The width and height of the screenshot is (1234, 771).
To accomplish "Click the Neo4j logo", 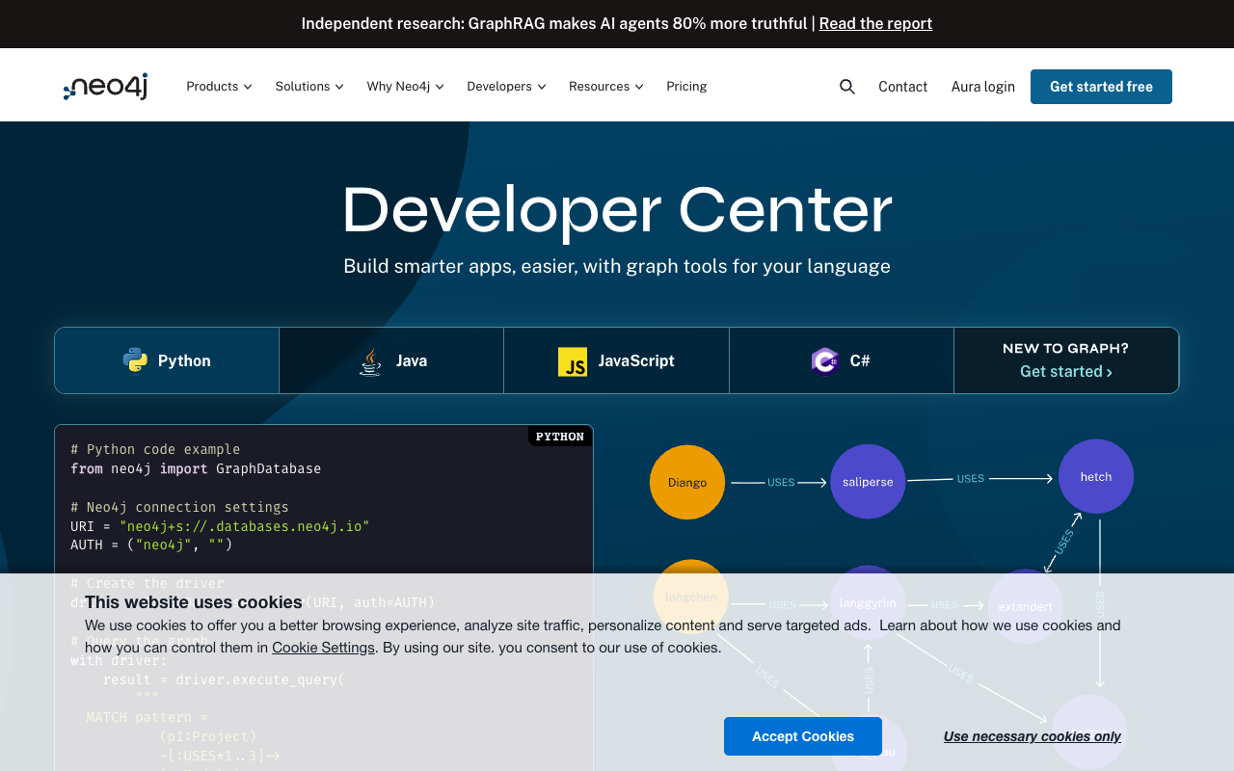I will tap(105, 87).
